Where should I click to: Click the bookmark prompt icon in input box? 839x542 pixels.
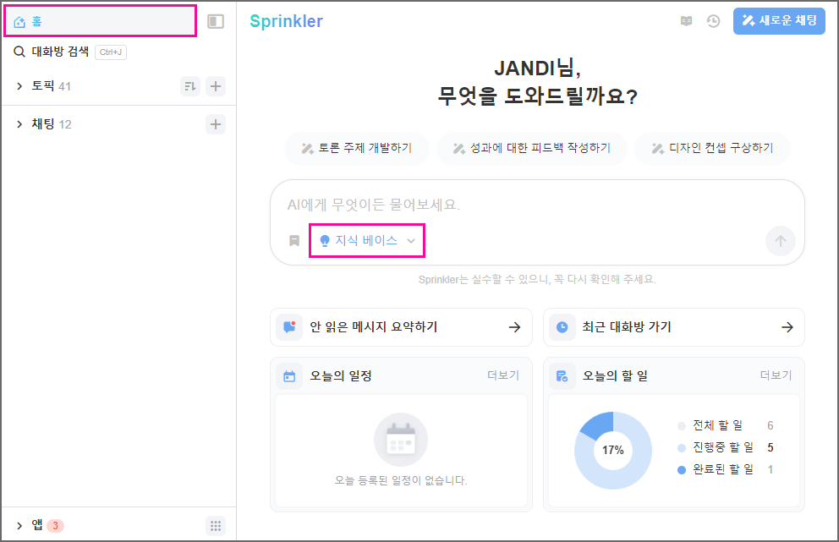tap(294, 241)
